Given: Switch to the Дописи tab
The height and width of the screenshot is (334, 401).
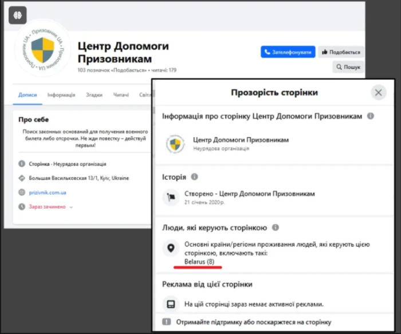Looking at the screenshot, I should coord(27,95).
